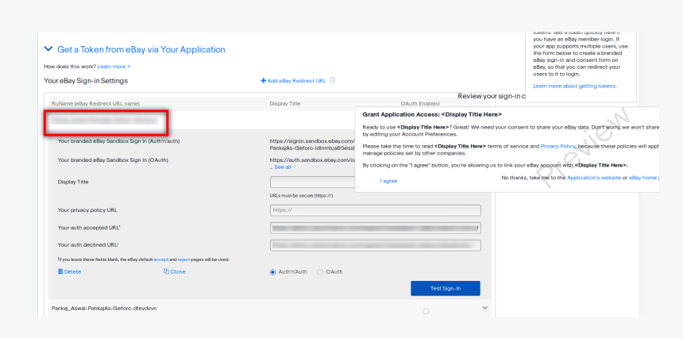The height and width of the screenshot is (338, 683).
Task: Click the Clone copy icon
Action: click(x=166, y=271)
